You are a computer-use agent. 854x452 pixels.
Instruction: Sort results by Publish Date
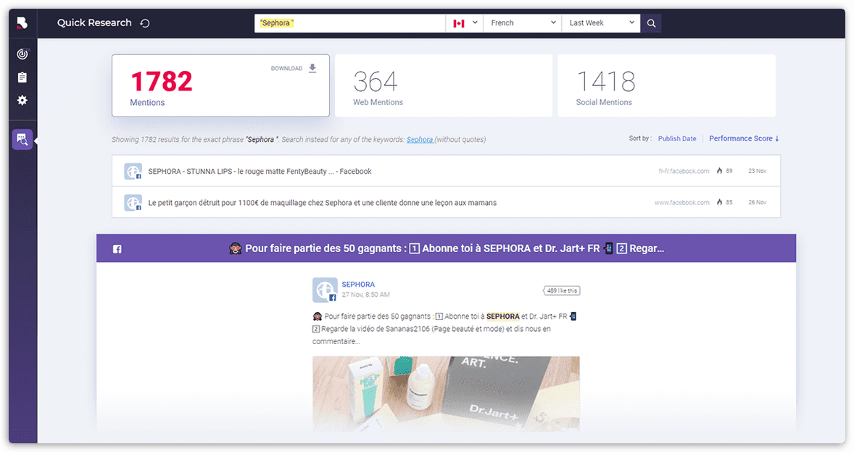676,138
